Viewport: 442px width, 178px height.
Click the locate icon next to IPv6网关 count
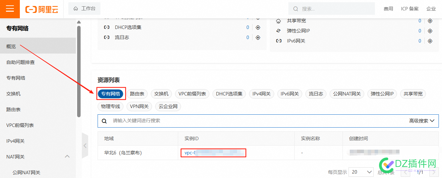click(430, 41)
